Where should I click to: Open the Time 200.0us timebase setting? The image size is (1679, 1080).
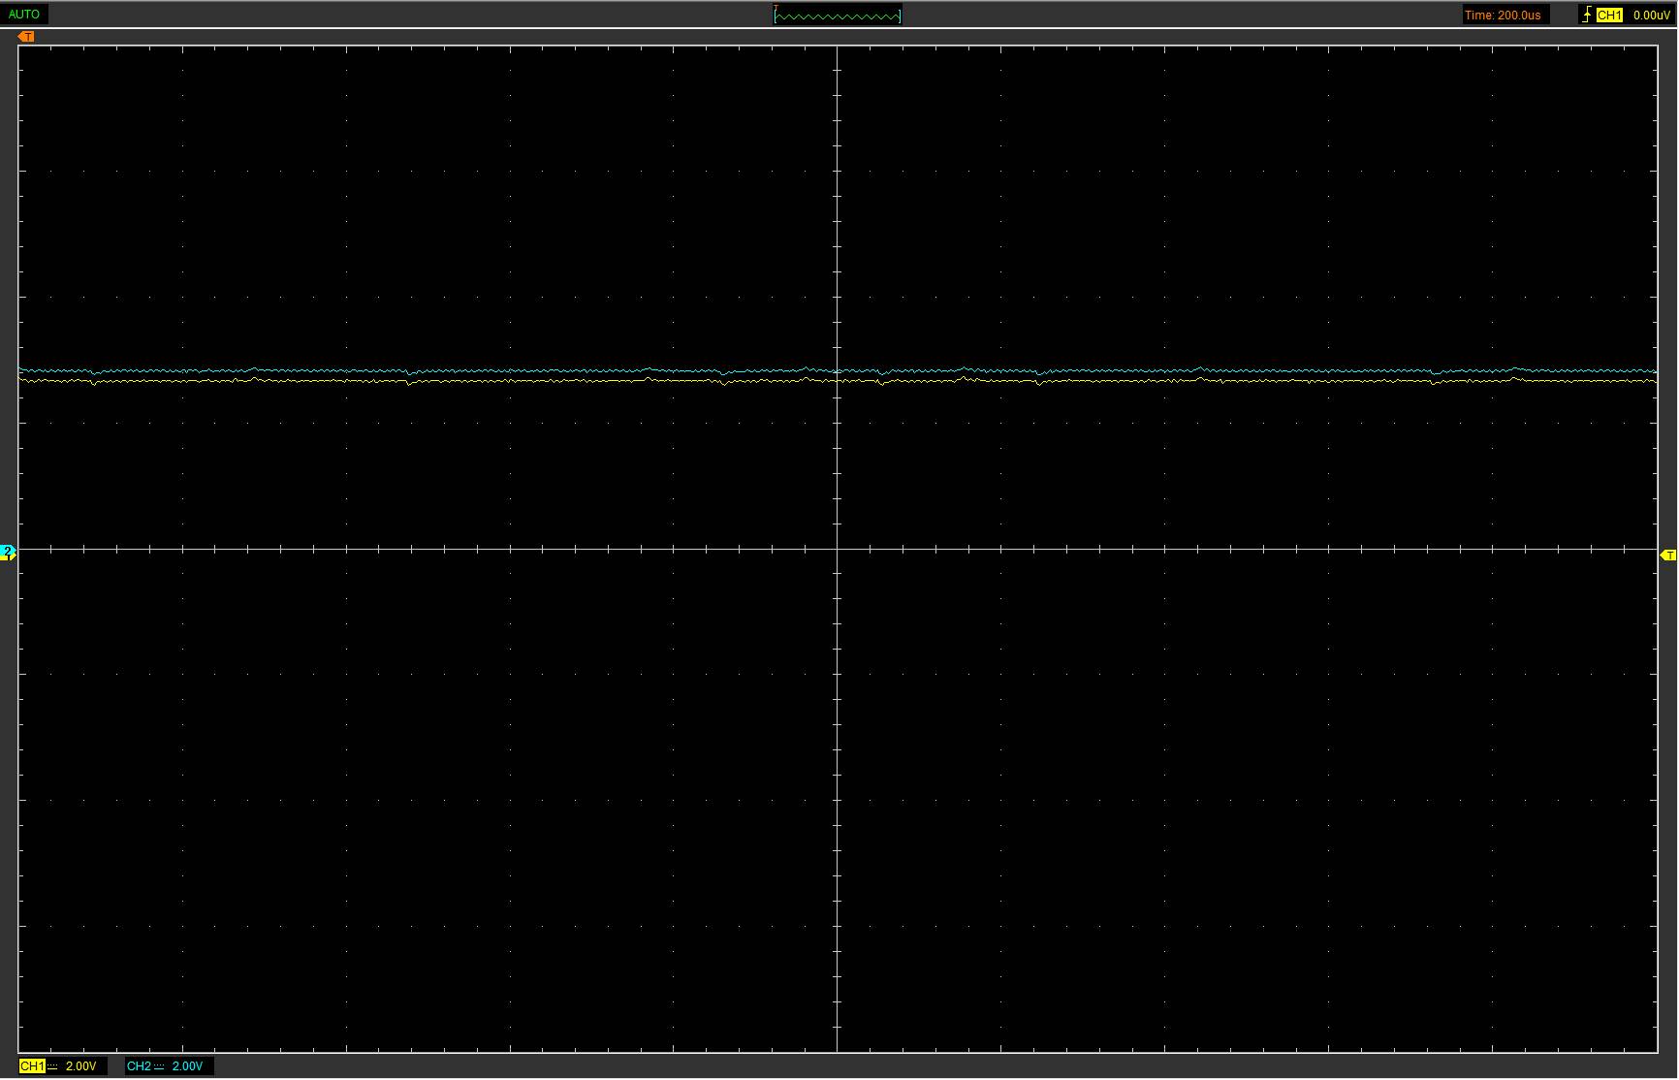1503,15
